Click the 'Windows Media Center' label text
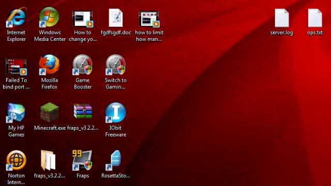The height and width of the screenshot is (186, 331). 50,36
